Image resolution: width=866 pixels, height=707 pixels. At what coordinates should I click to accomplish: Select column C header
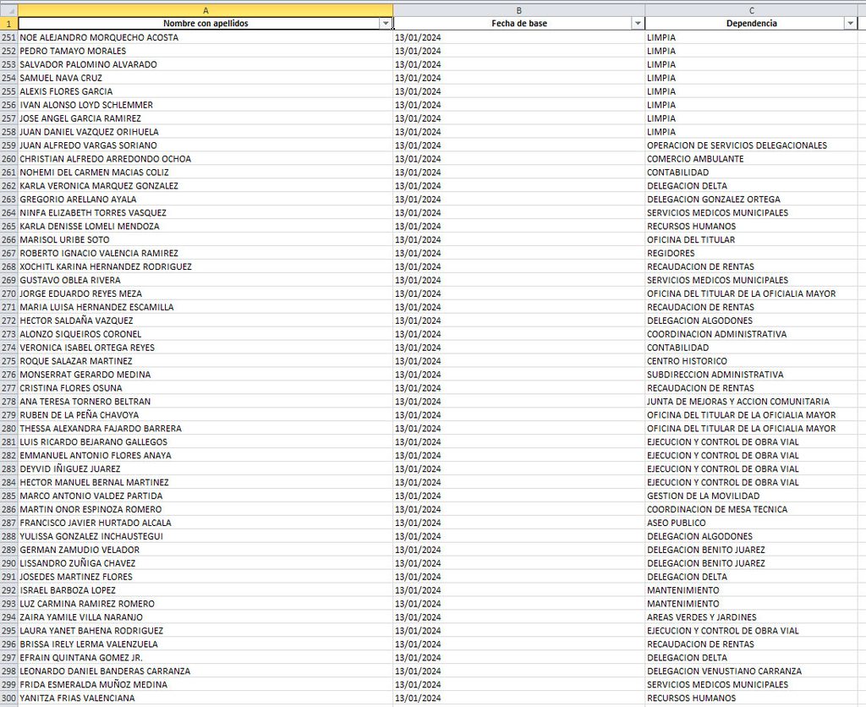point(751,10)
